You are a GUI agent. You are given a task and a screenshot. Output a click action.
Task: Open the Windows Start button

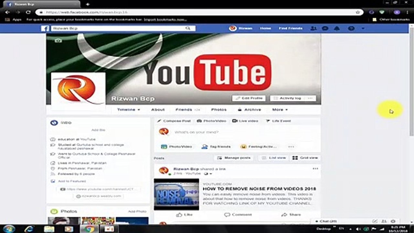click(x=9, y=229)
